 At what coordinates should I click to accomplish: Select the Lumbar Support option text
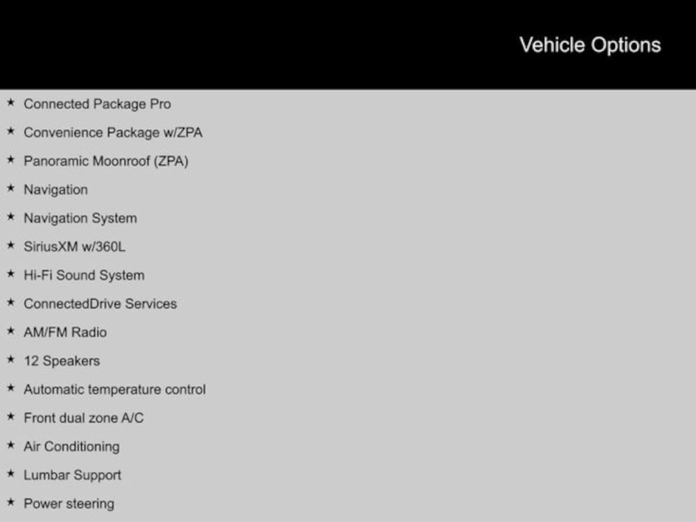[72, 475]
